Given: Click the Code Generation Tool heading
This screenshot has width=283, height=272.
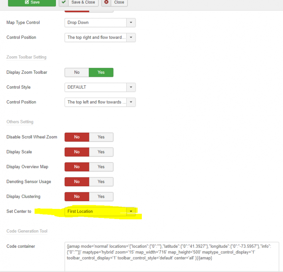Looking at the screenshot, I should [x=27, y=231].
